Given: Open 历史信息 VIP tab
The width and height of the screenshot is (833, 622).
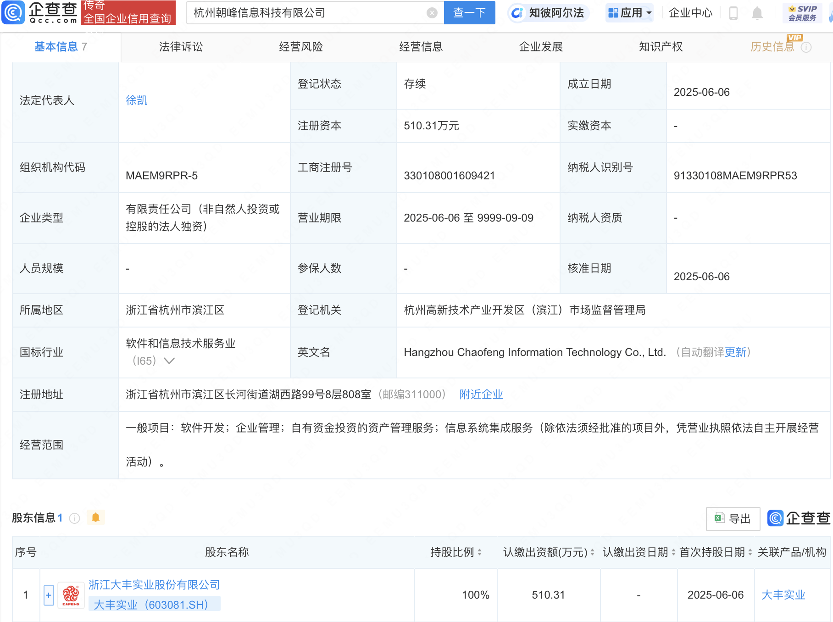Looking at the screenshot, I should click(x=772, y=47).
